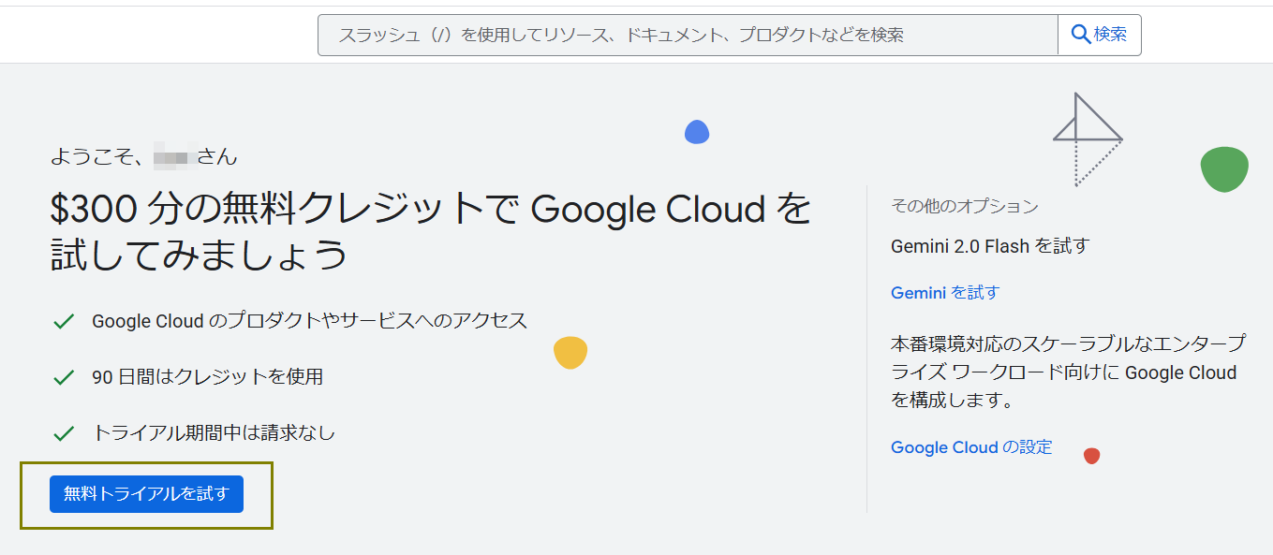Click the checkmark beside Google Cloud product access
This screenshot has height=555, width=1273.
tap(64, 322)
